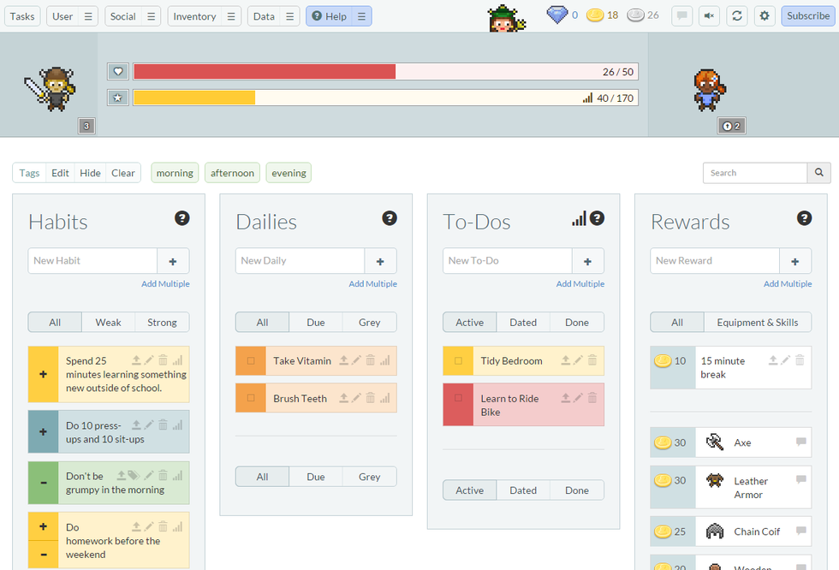Screen dimensions: 839x570
Task: Select the Dated tab in To-Dos
Action: pyautogui.click(x=523, y=323)
